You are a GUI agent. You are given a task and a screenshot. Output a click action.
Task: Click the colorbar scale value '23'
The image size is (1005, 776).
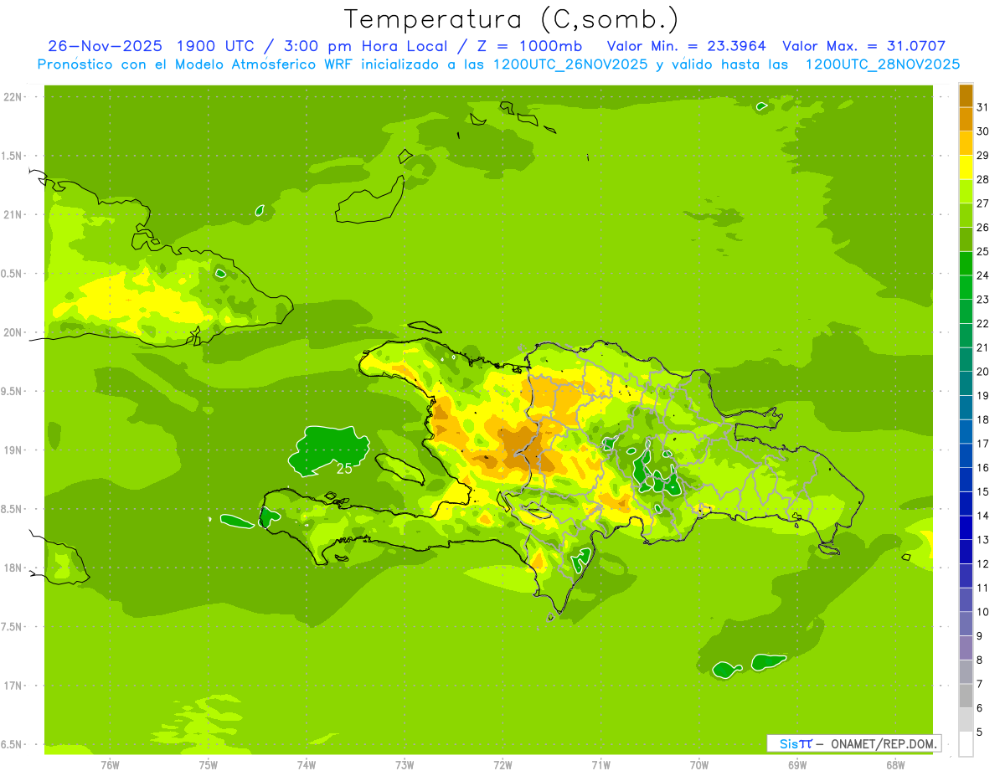click(983, 300)
